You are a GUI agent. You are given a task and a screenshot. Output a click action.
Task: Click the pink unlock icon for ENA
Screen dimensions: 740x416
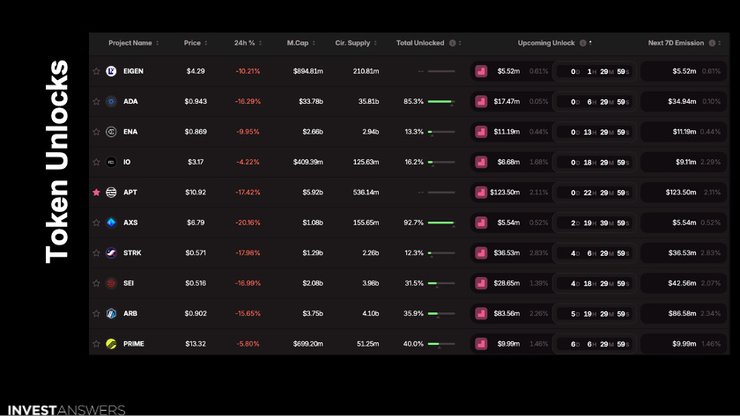(481, 132)
